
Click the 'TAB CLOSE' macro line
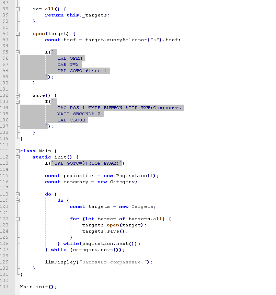click(x=71, y=120)
